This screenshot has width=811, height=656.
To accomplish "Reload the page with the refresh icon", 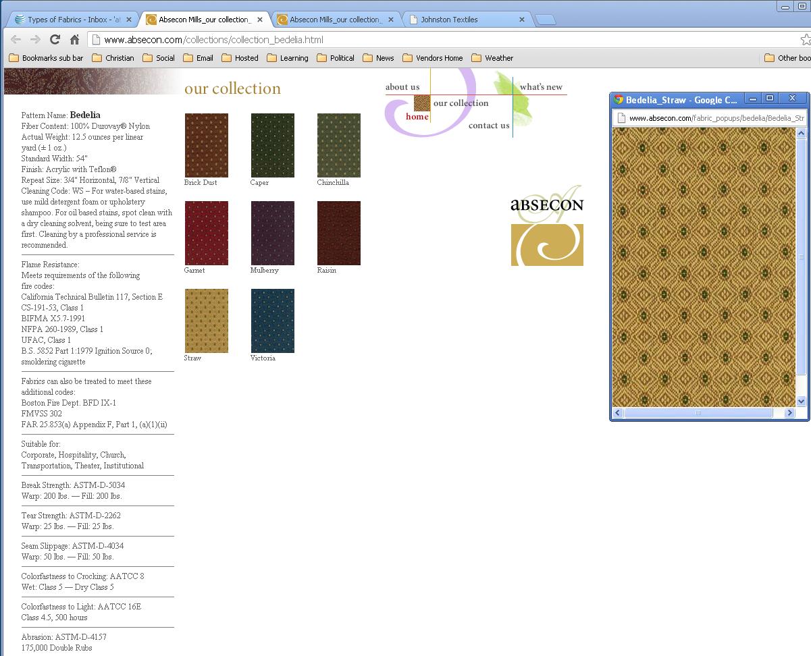I will [55, 40].
